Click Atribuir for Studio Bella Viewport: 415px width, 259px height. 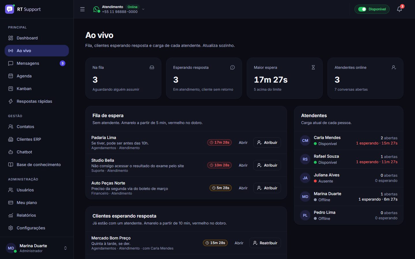click(x=267, y=165)
